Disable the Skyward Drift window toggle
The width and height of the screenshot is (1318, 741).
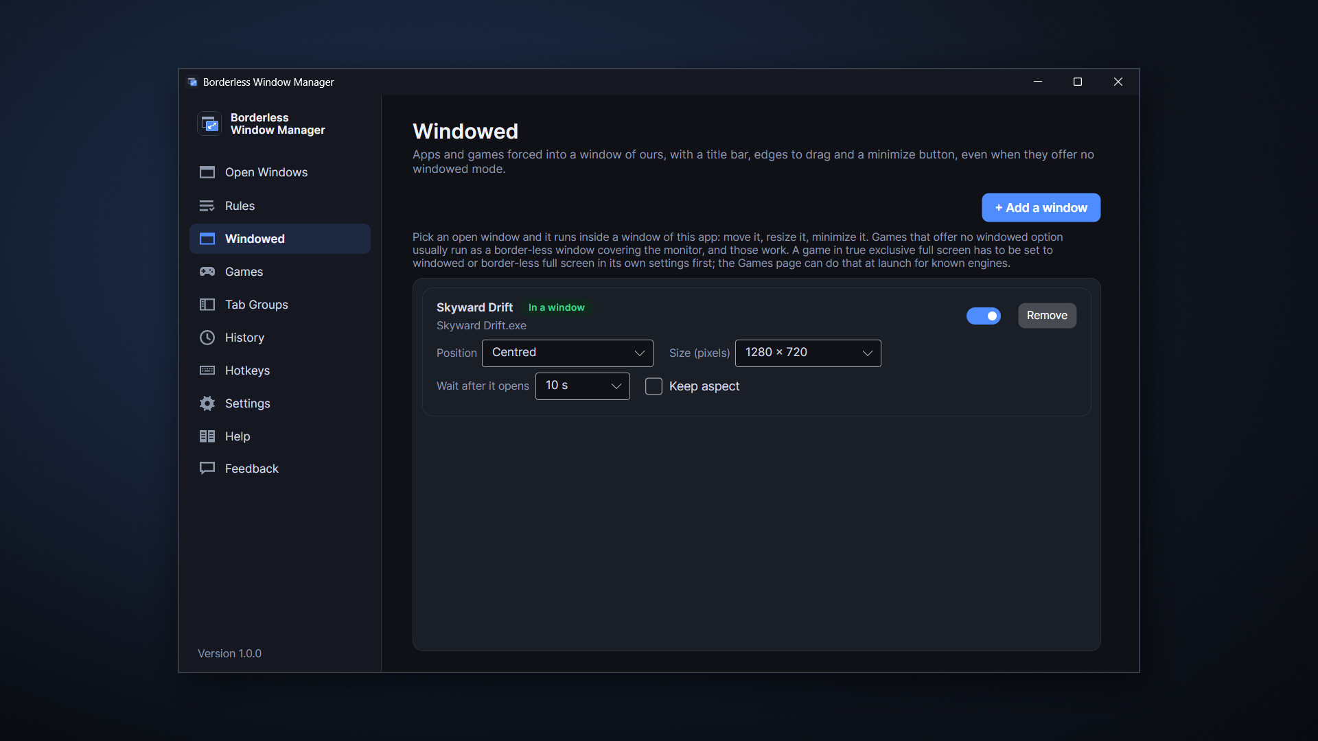tap(984, 316)
